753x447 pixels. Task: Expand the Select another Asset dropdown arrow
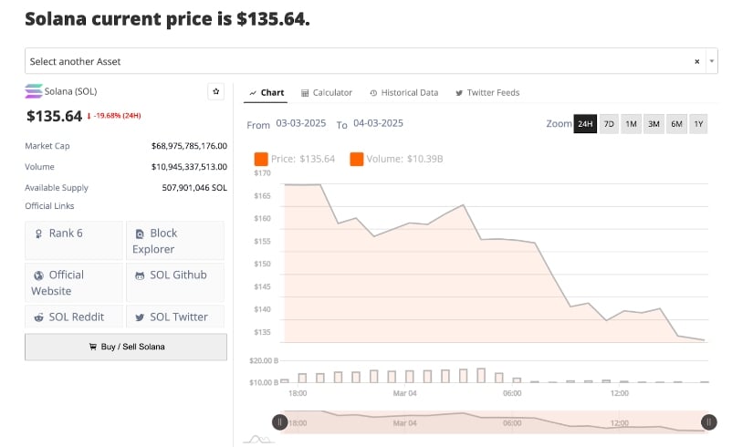pos(712,61)
